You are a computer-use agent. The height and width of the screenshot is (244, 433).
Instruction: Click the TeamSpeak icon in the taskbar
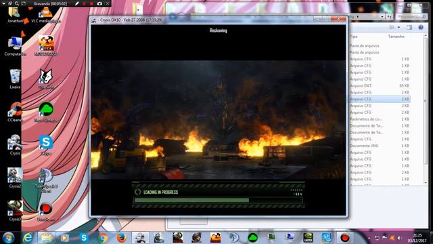click(234, 238)
